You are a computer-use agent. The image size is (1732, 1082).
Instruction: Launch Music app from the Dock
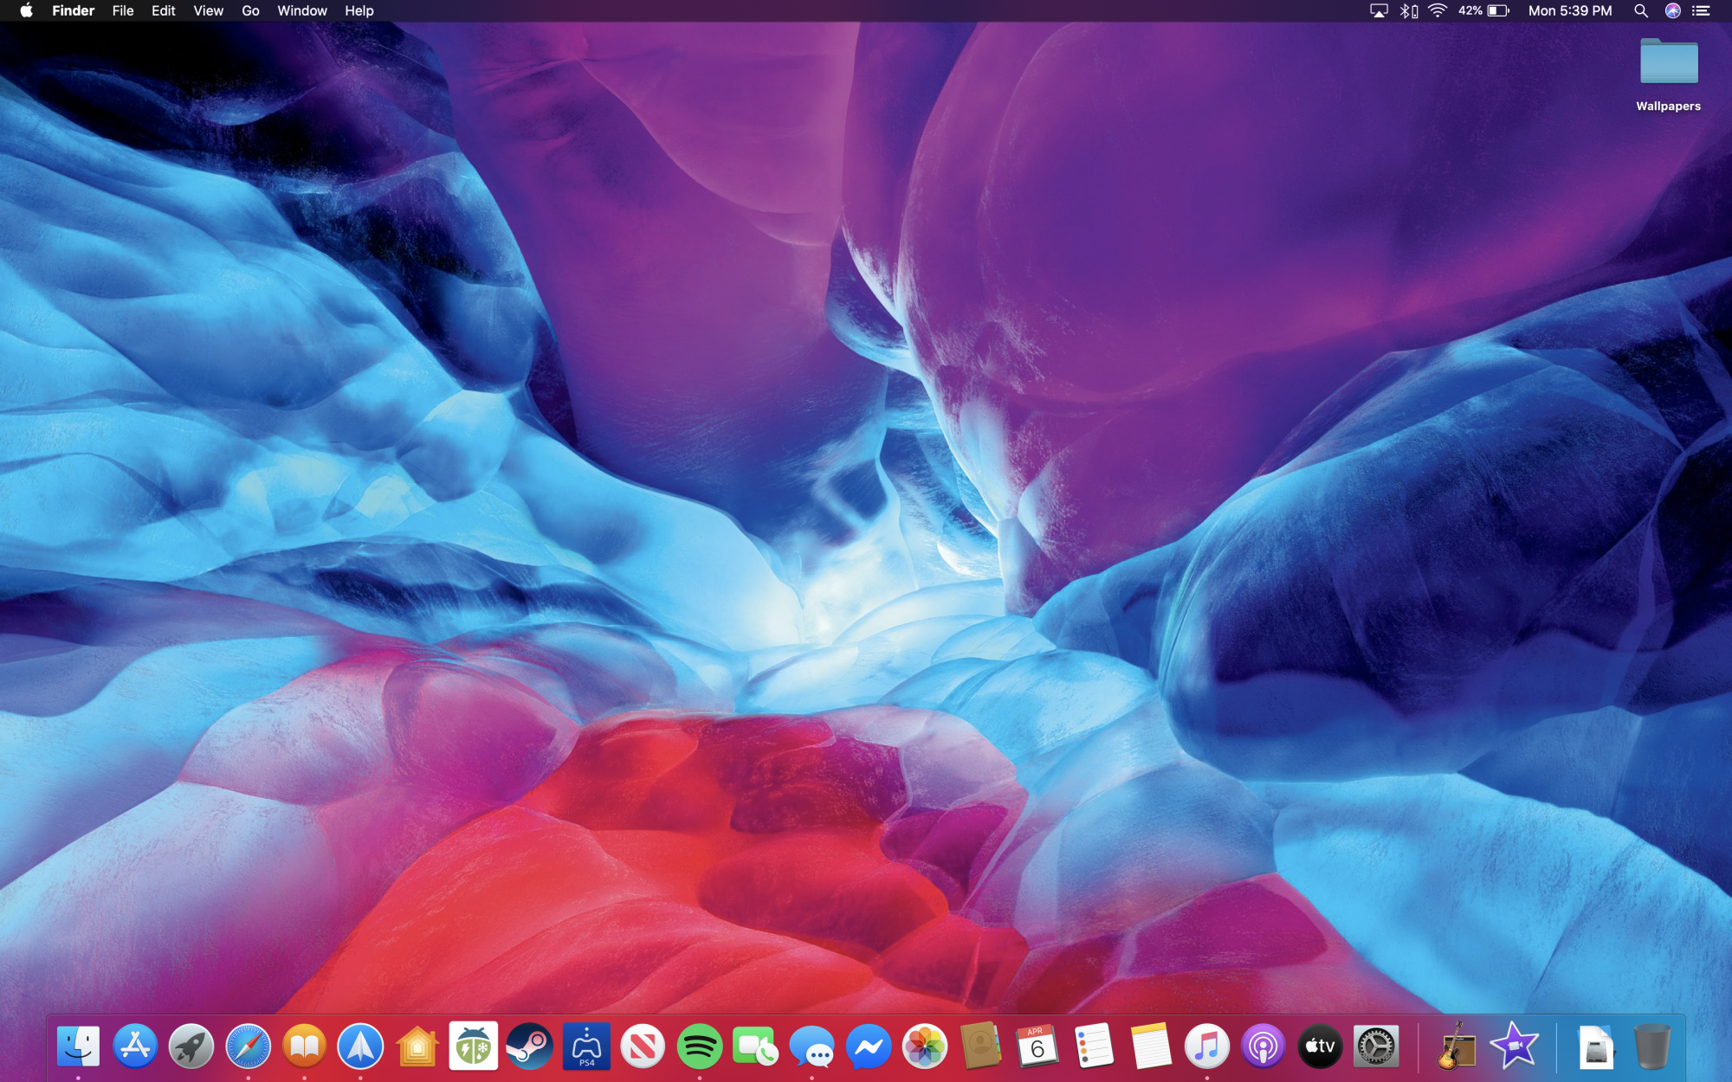[1206, 1046]
